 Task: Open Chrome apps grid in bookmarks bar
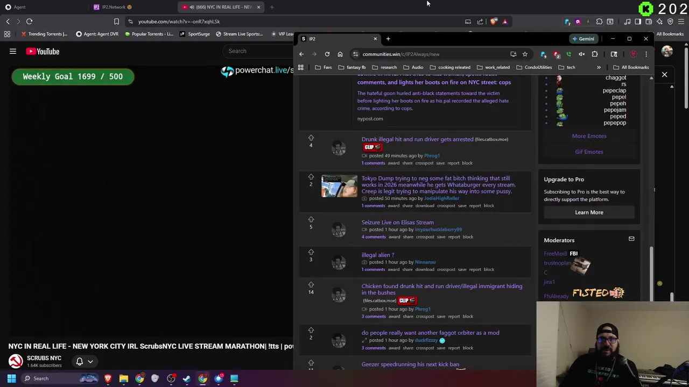tap(301, 67)
